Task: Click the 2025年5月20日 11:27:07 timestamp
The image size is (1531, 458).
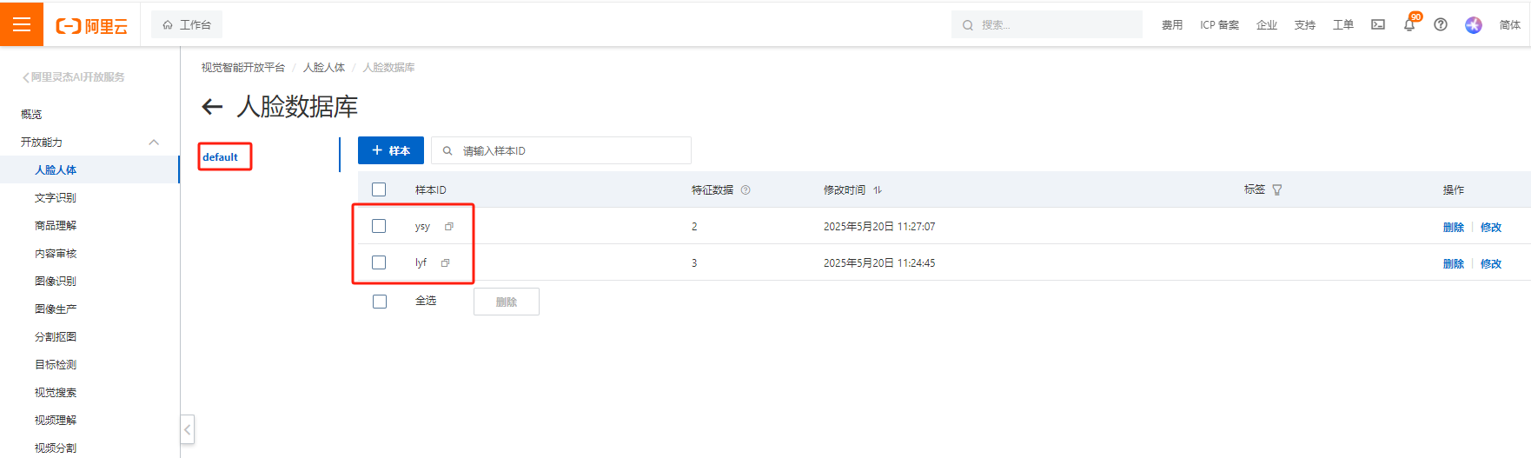Action: [879, 227]
